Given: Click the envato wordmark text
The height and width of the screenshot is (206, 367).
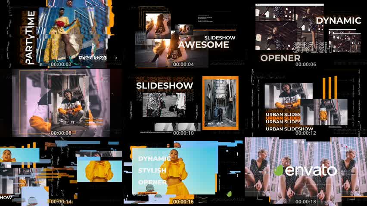Looking at the screenshot, I should coord(311,170).
